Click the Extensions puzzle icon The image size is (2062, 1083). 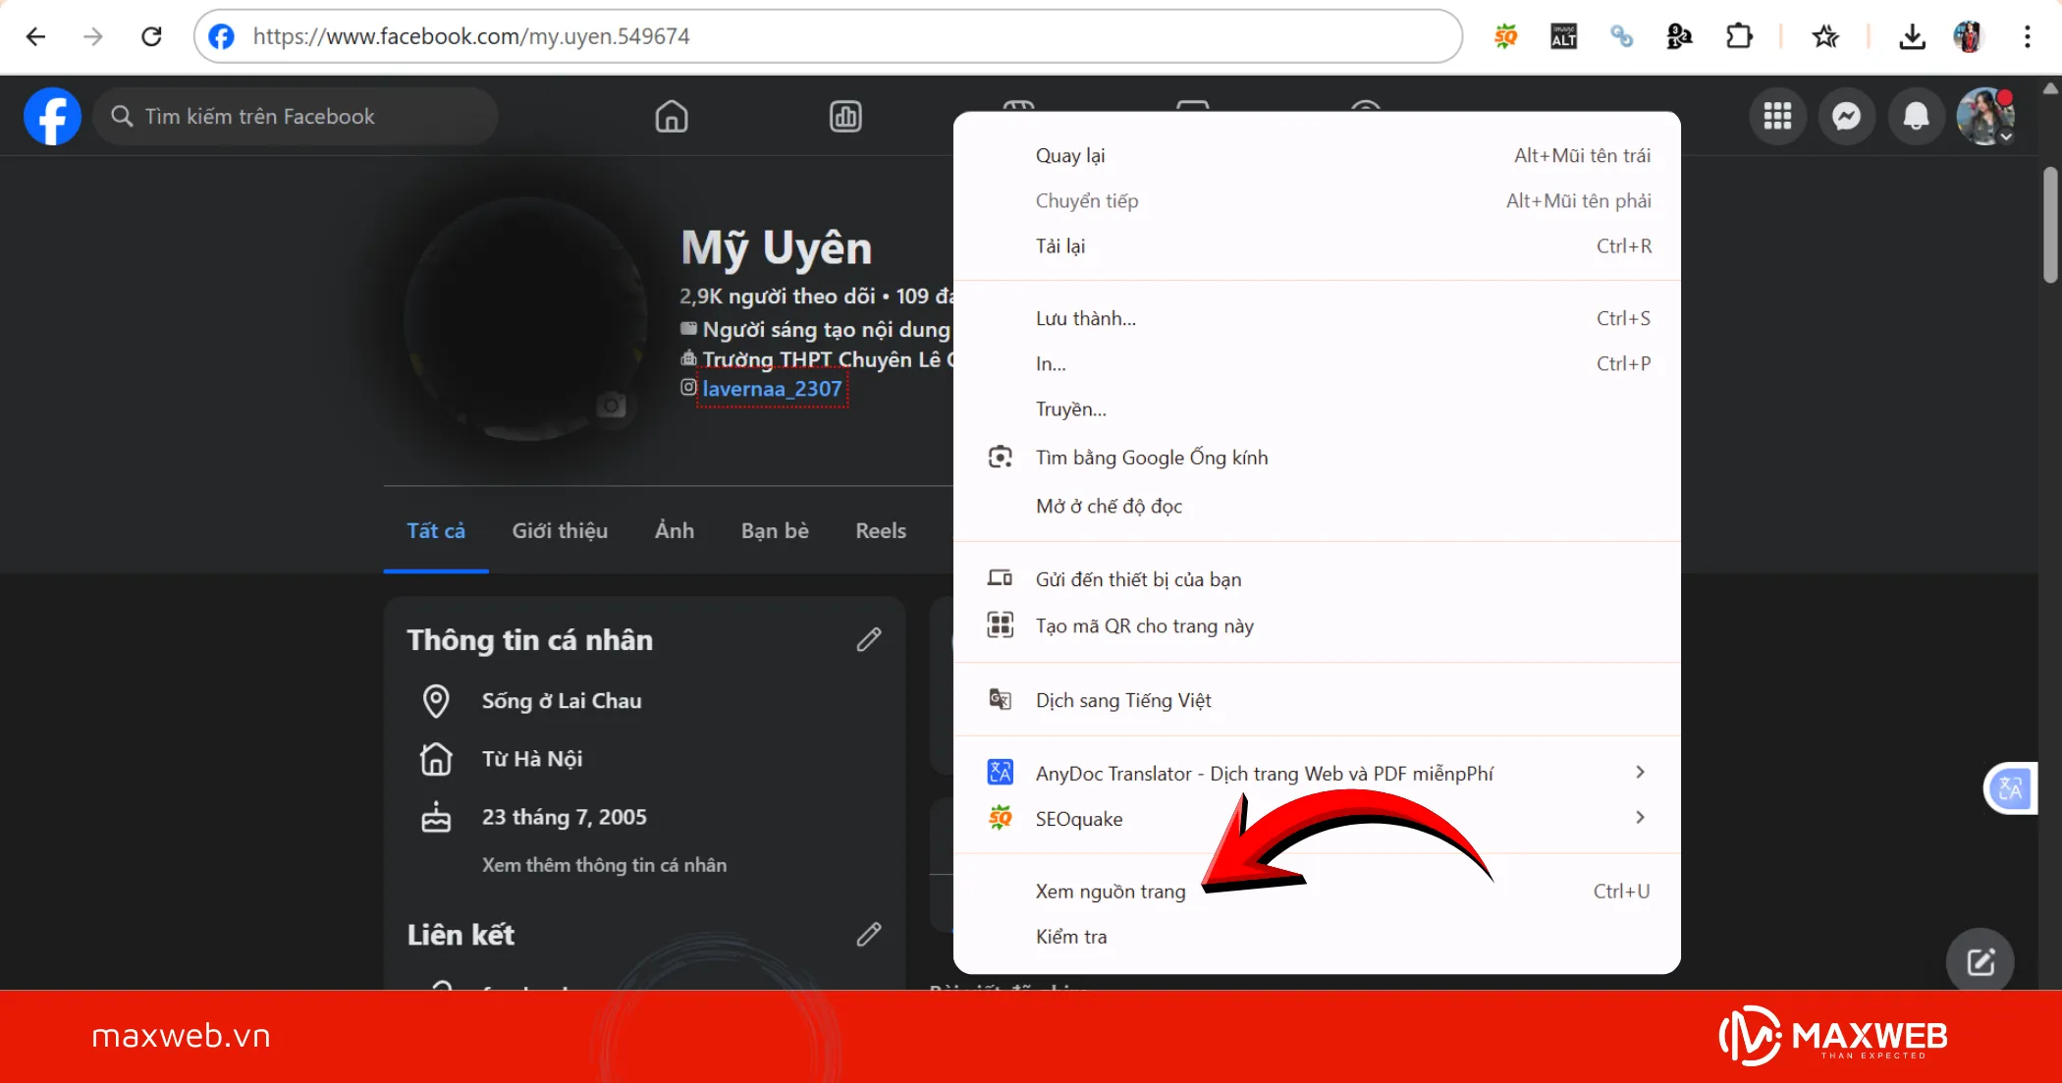click(1738, 37)
